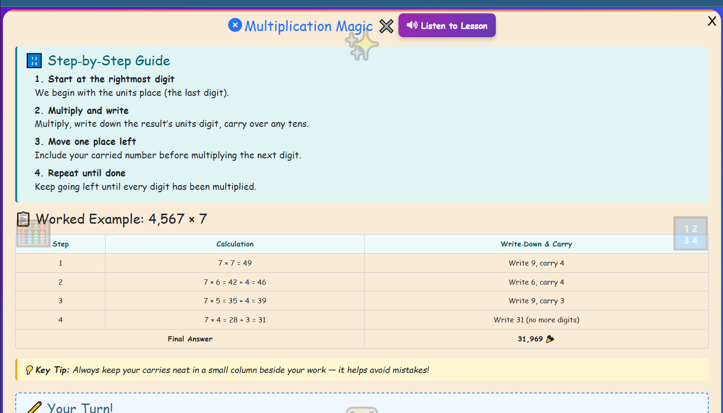
Task: Click the party horn emoji next to 31,969
Action: point(550,339)
